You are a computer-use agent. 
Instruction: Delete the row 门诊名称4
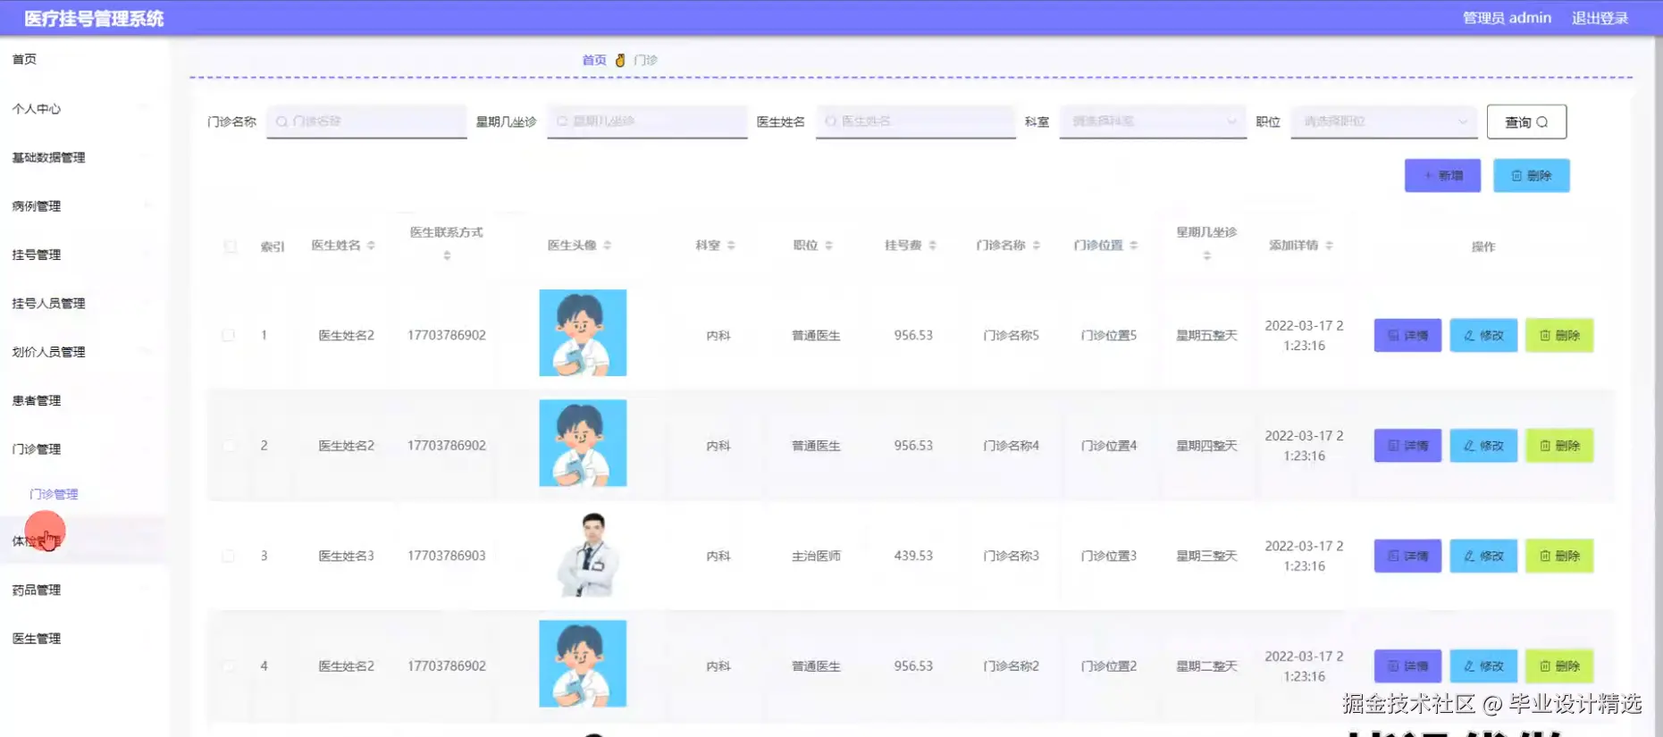tap(1559, 445)
